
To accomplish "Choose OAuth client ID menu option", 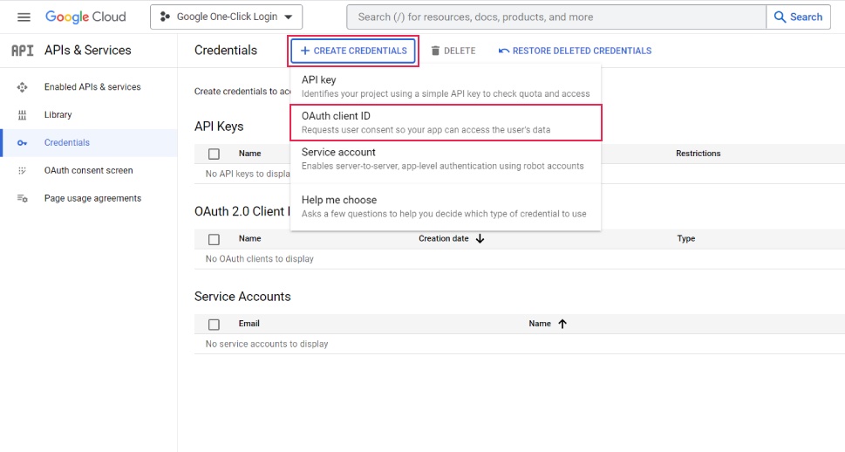I will 445,122.
